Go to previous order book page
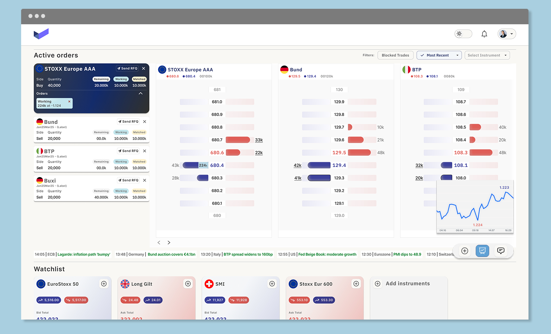551x334 pixels. (x=159, y=243)
